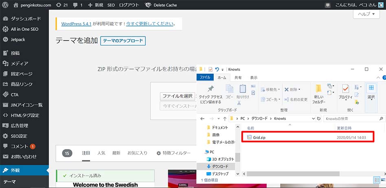Select お気に入り theme filter tab
The image size is (386, 188).
(137, 153)
